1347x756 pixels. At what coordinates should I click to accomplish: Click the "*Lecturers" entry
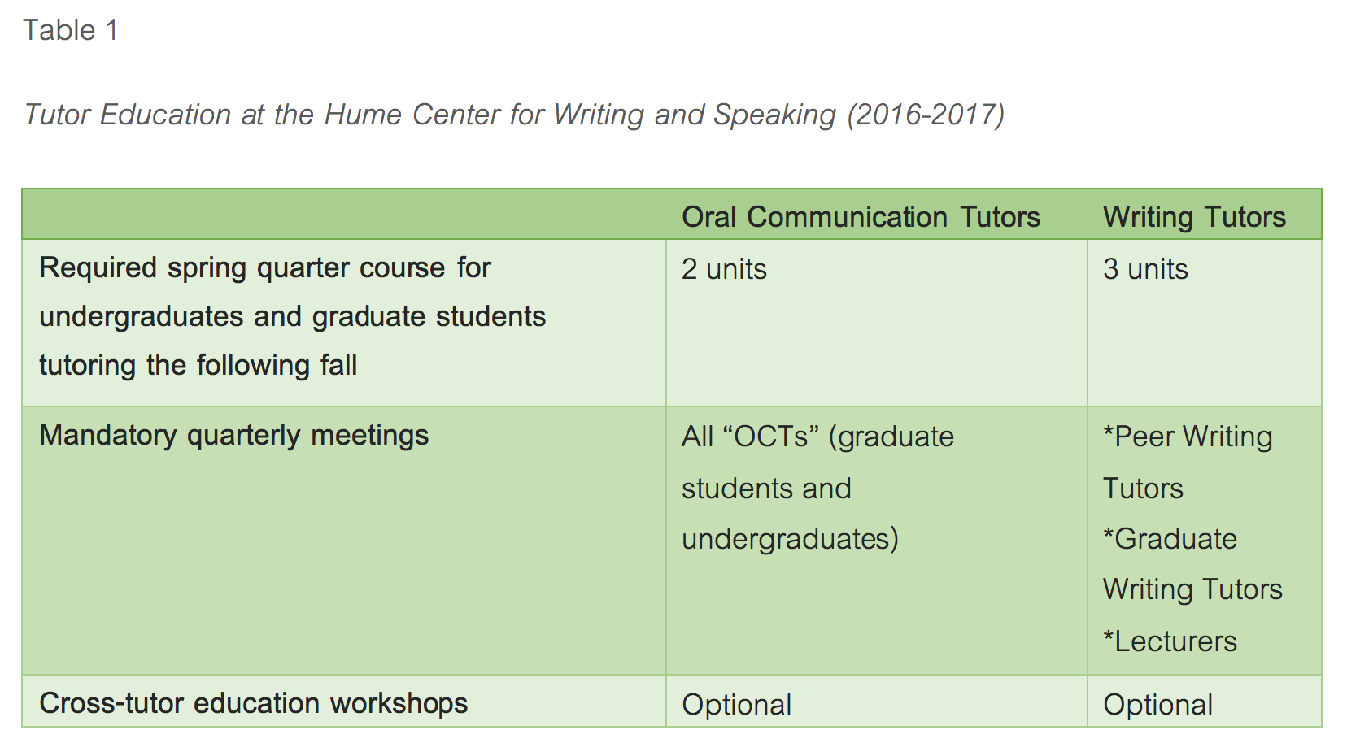(1170, 641)
